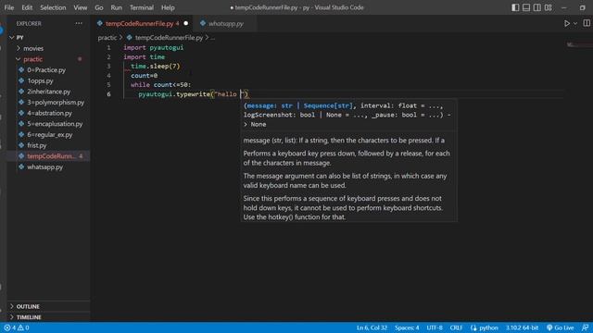593x333 pixels.
Task: Open 4=abstration.py in the explorer
Action: [x=49, y=113]
